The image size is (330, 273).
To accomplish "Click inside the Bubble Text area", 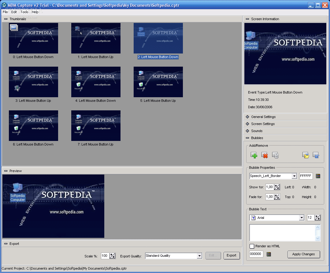I will tap(282, 233).
